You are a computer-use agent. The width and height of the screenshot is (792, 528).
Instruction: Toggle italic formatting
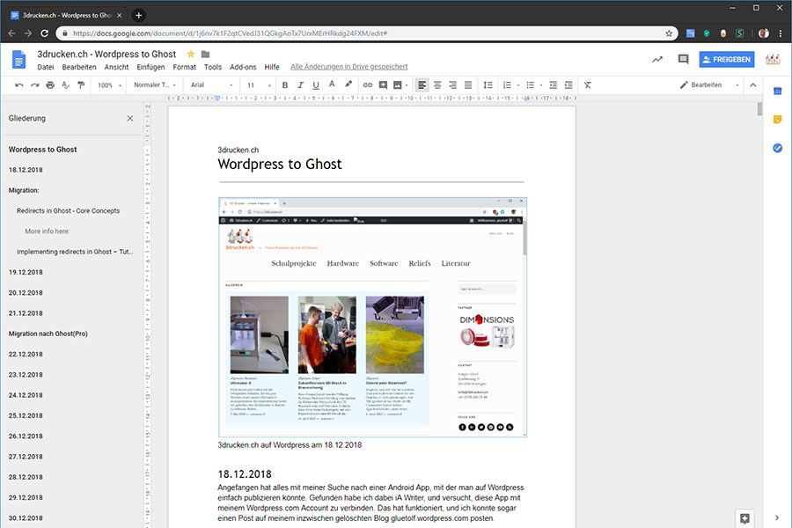(301, 84)
